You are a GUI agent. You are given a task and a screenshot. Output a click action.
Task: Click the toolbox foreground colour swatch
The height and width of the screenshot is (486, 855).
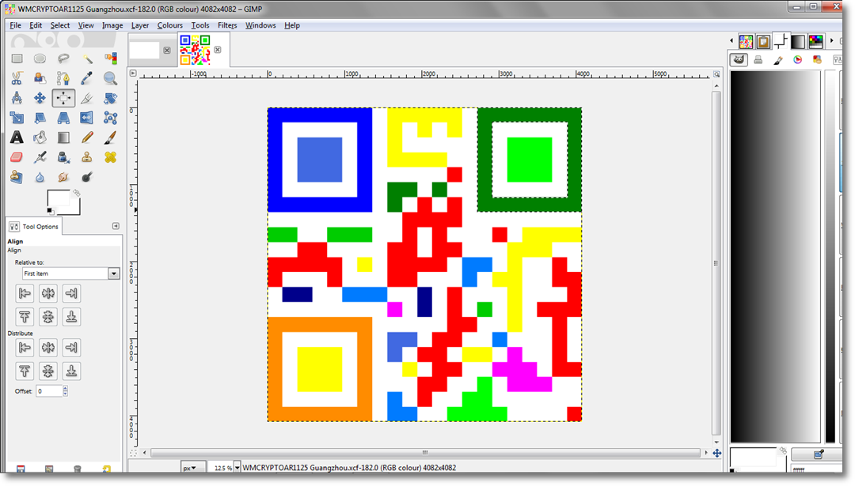(x=57, y=199)
